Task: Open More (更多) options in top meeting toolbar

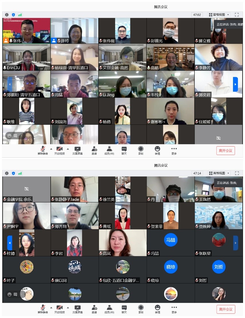Action: (x=174, y=150)
